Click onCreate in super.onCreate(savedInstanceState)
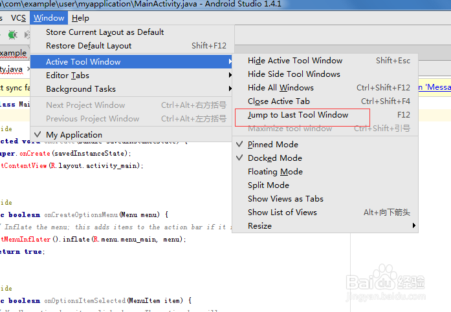451x312 pixels. (x=35, y=154)
